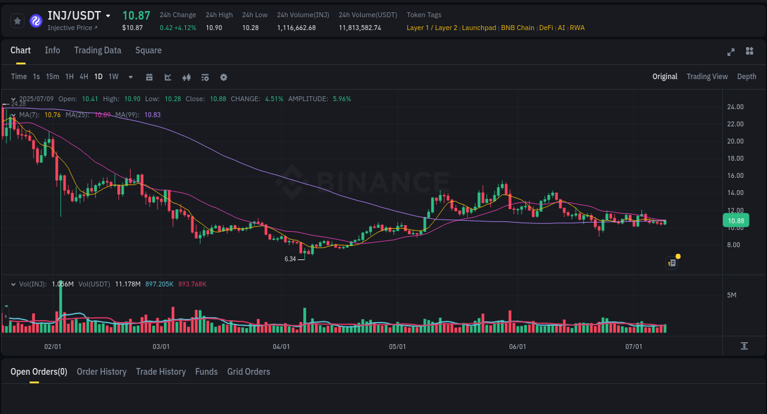The image size is (767, 414).
Task: Select the 1D timeframe
Action: [x=98, y=77]
